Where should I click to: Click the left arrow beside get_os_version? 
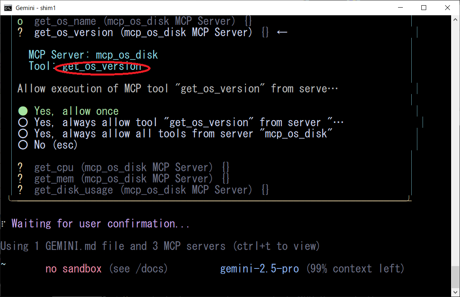click(x=282, y=33)
